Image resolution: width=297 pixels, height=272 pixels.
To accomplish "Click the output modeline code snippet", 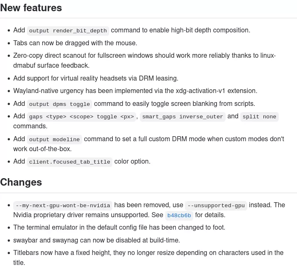I will tap(54, 140).
